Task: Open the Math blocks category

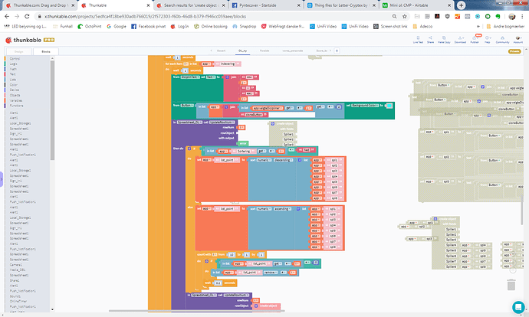Action: click(13, 69)
